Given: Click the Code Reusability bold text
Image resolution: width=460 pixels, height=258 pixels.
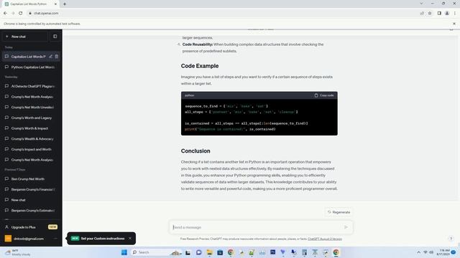Looking at the screenshot, I should coord(198,44).
